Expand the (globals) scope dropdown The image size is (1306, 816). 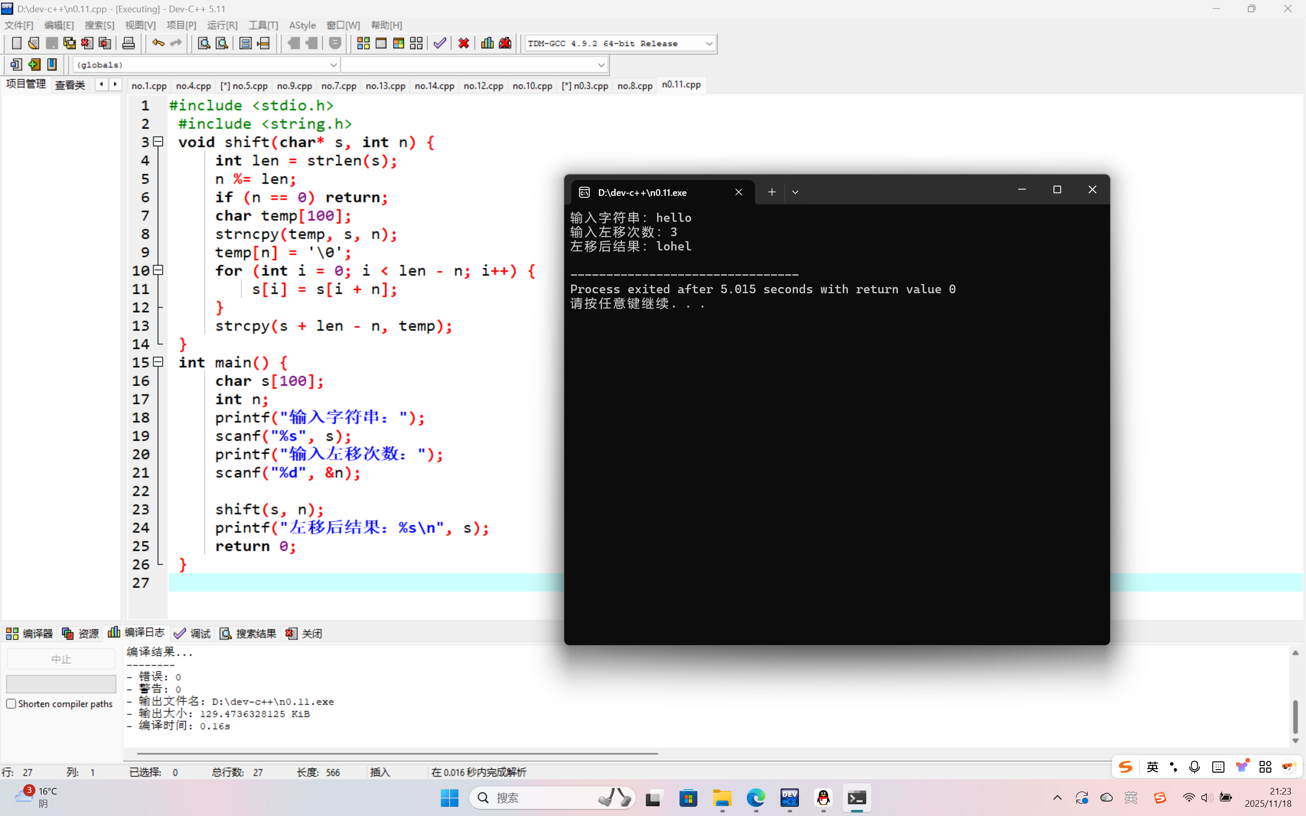tap(333, 65)
